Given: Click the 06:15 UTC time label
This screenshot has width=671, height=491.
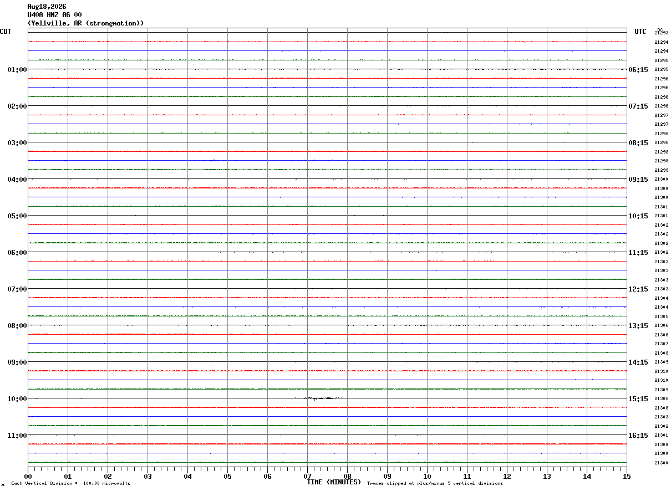Looking at the screenshot, I should point(638,70).
